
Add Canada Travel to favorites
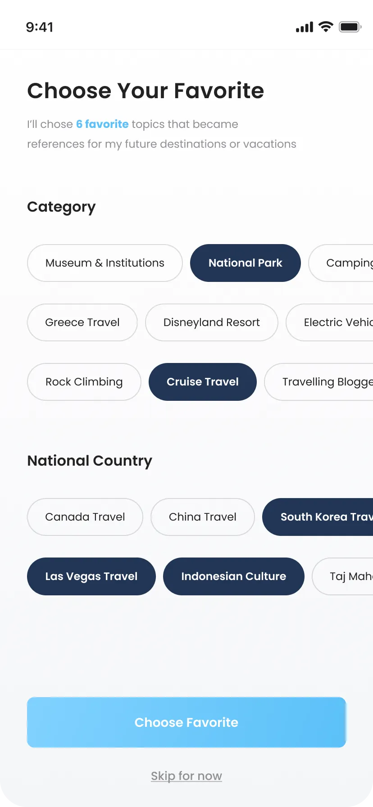85,517
